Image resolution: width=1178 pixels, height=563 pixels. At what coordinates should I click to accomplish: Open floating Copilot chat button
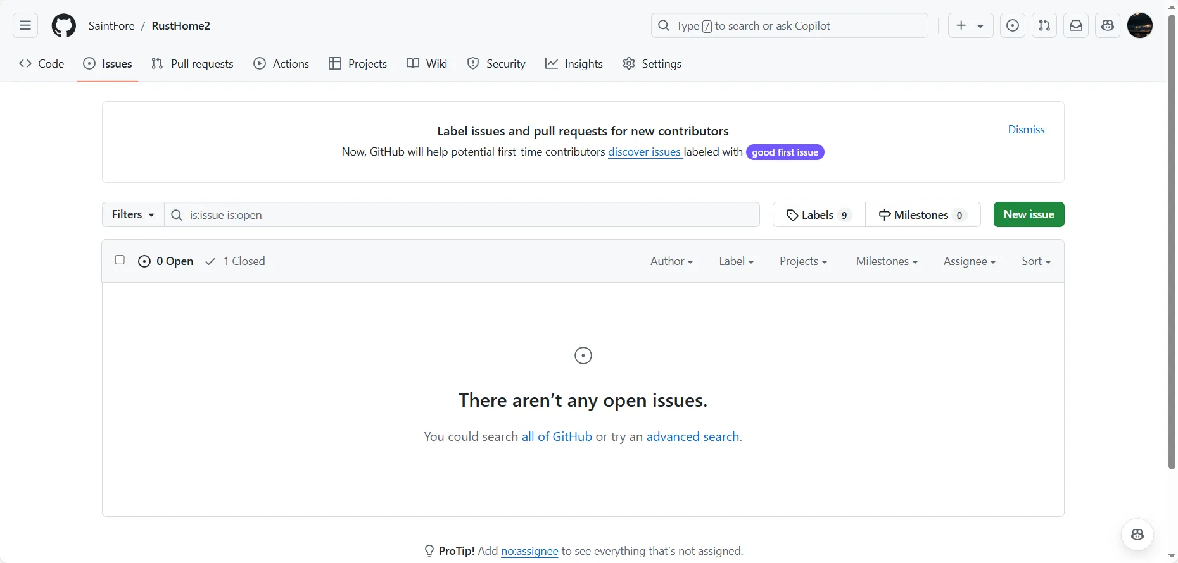click(1137, 535)
